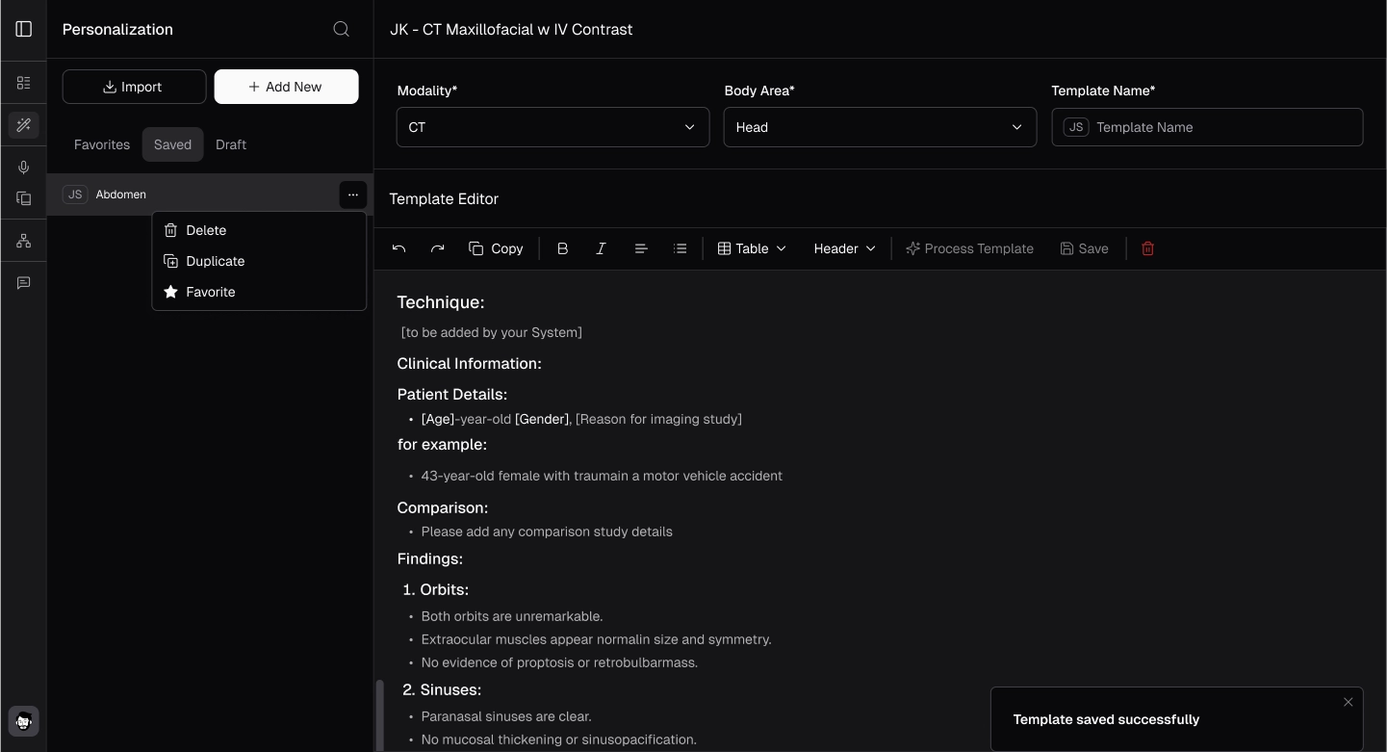Click the Save button
The height and width of the screenshot is (752, 1387).
point(1084,248)
